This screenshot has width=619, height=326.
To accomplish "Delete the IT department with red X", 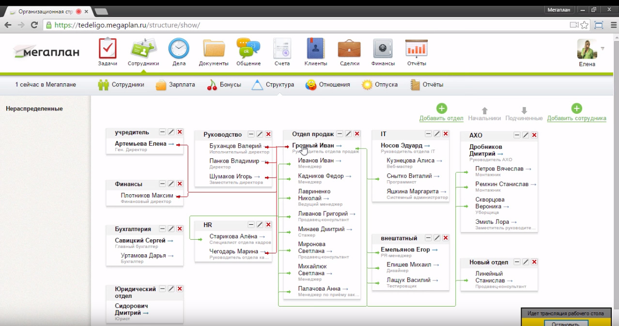I will click(x=445, y=134).
